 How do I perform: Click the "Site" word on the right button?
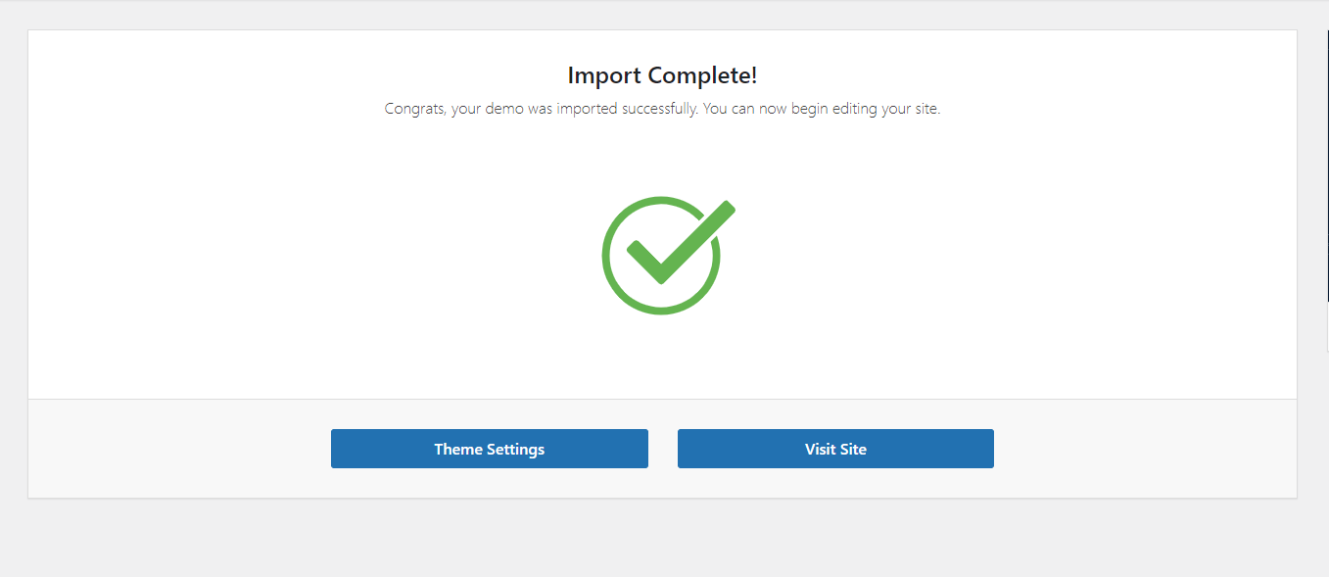point(852,450)
